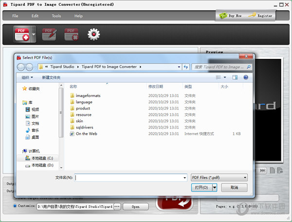Open the Help menu
Image resolution: width=292 pixels, height=222 pixels.
tap(78, 16)
